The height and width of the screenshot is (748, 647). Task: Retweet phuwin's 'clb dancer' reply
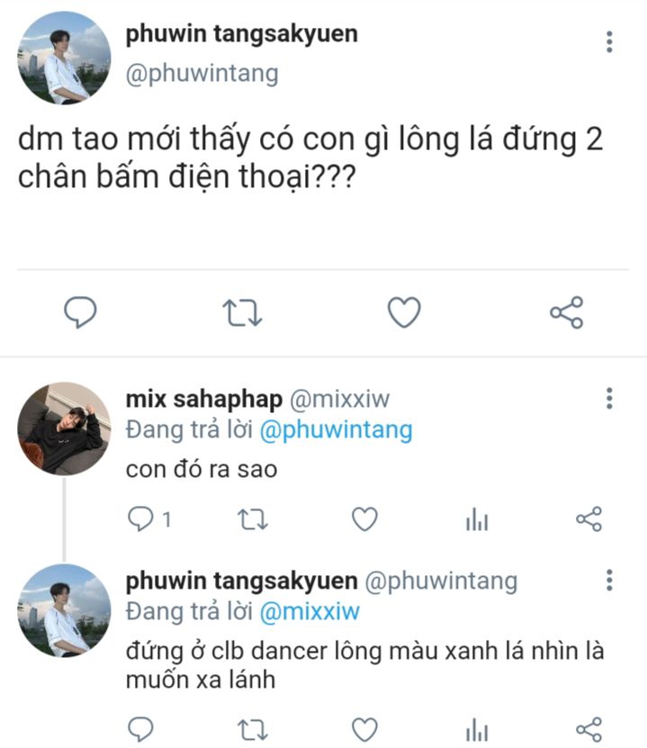[253, 728]
